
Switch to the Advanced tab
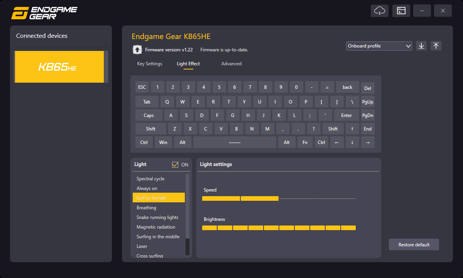231,64
